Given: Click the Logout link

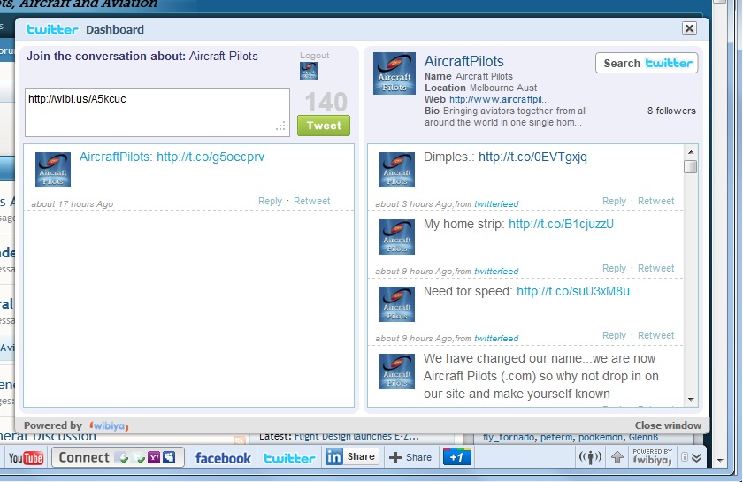Looking at the screenshot, I should tap(314, 56).
